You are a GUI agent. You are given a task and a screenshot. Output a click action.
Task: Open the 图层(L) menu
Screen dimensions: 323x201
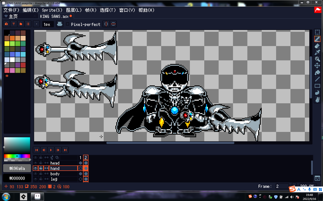pos(74,10)
